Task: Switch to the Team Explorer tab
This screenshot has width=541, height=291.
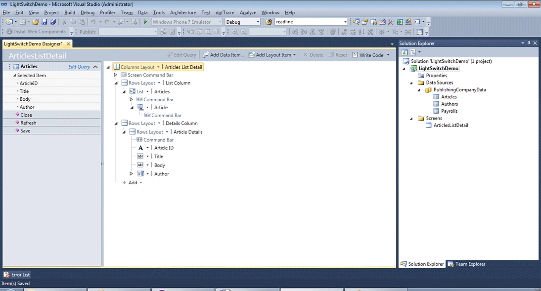Action: [466, 264]
